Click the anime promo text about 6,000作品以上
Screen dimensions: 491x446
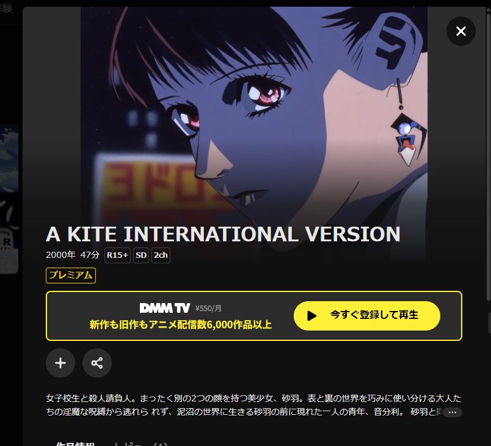tap(181, 324)
